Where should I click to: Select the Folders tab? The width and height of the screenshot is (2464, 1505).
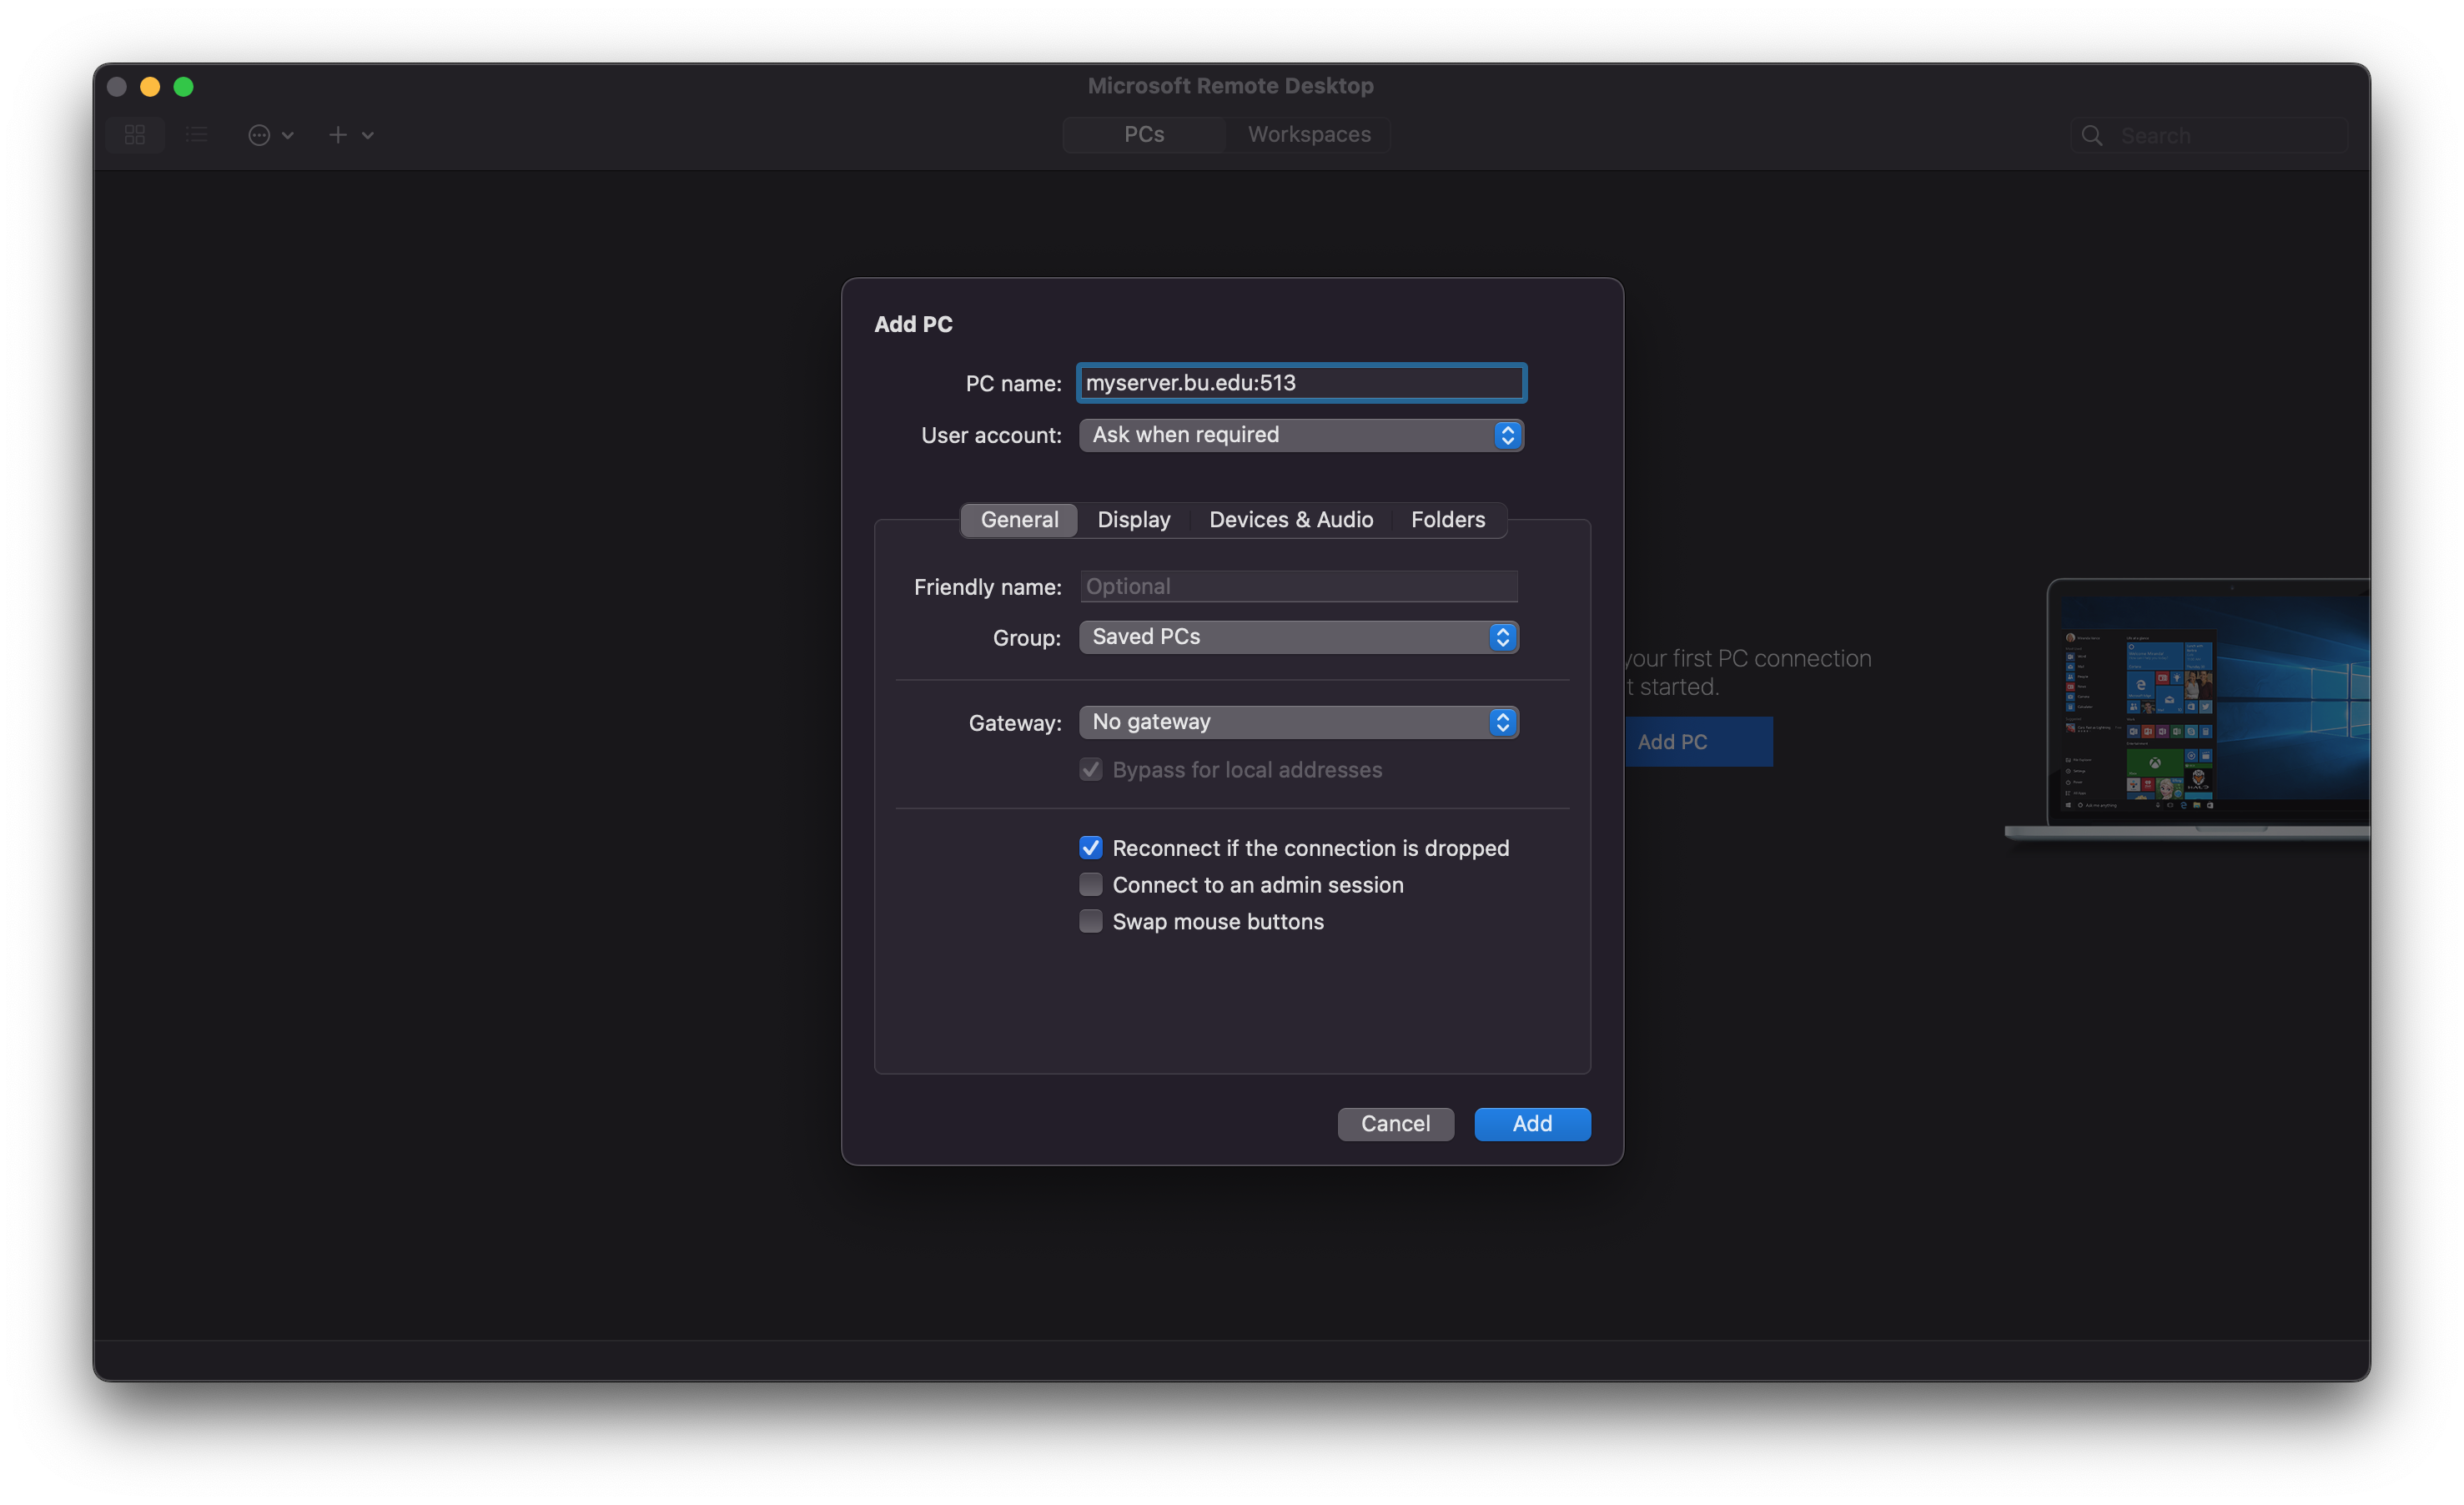[x=1447, y=520]
